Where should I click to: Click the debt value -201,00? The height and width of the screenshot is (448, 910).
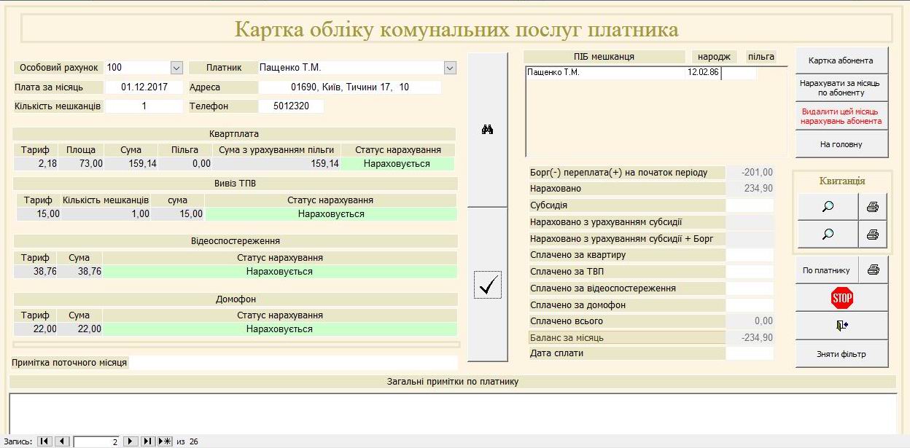coord(750,173)
